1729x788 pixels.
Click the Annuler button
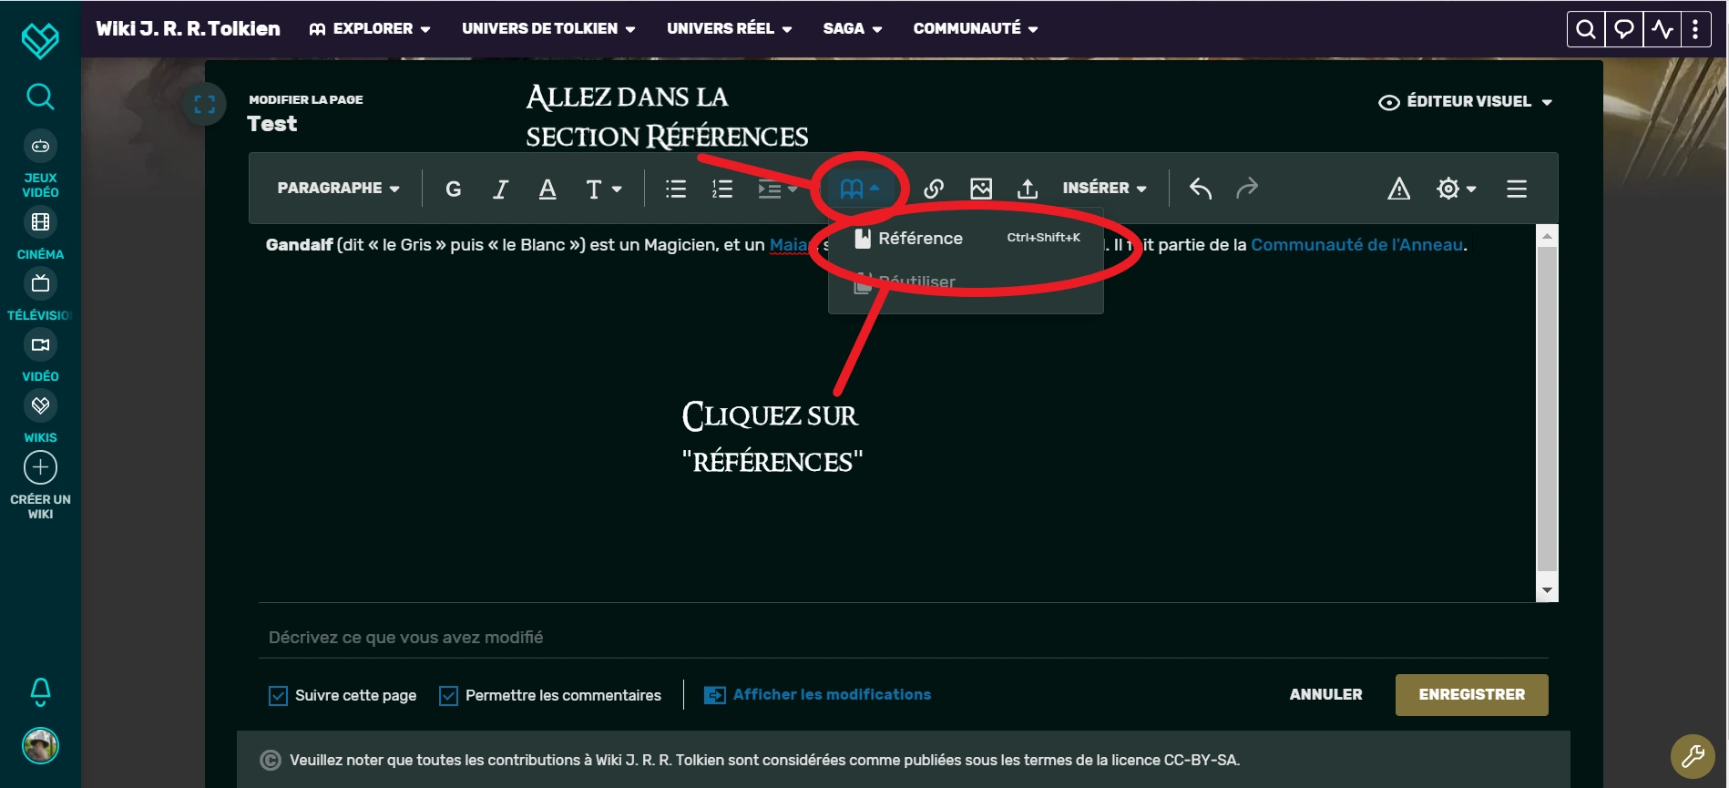pos(1325,695)
